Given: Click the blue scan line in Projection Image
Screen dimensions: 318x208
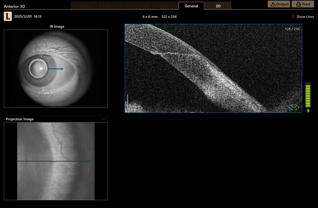Looking at the screenshot, I should click(x=56, y=161).
